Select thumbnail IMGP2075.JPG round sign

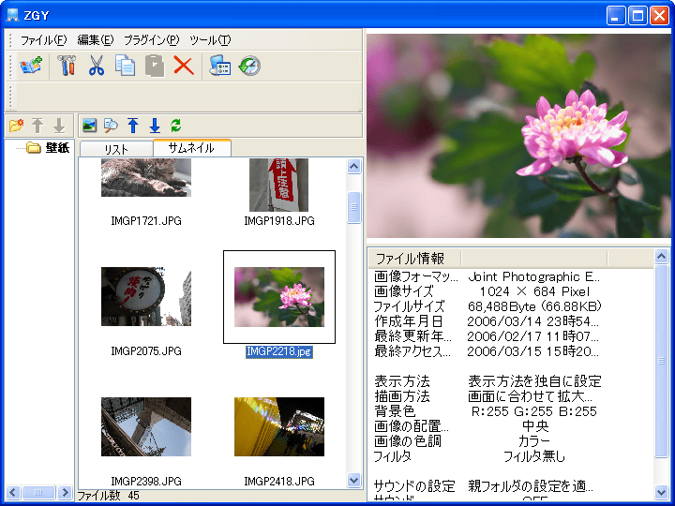pos(146,296)
